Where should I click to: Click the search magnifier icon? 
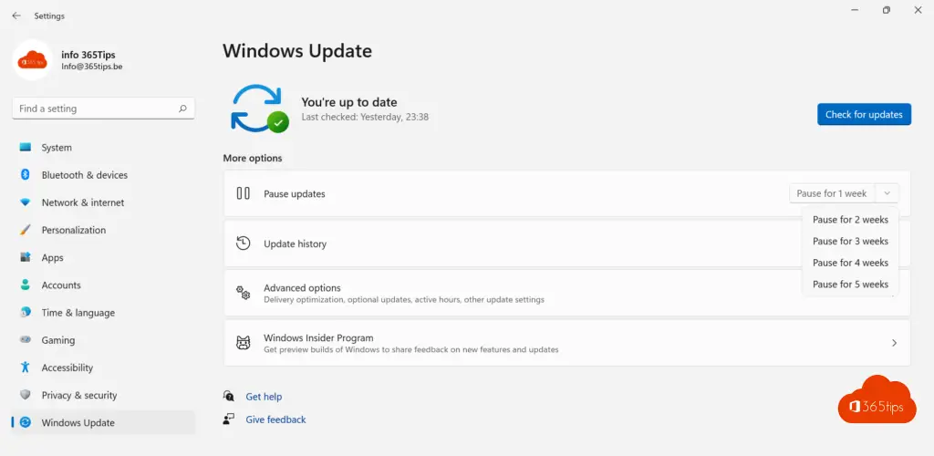pyautogui.click(x=182, y=109)
